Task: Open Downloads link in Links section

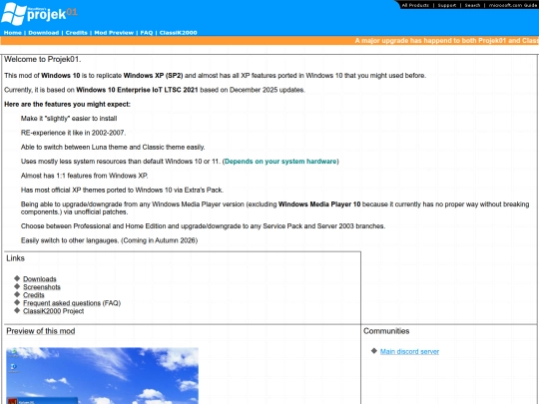Action: 40,279
